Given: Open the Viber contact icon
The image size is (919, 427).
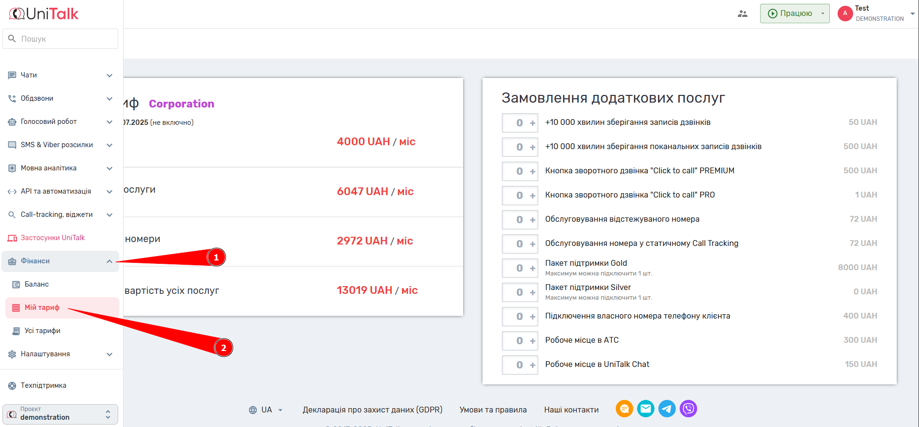Looking at the screenshot, I should (x=688, y=409).
